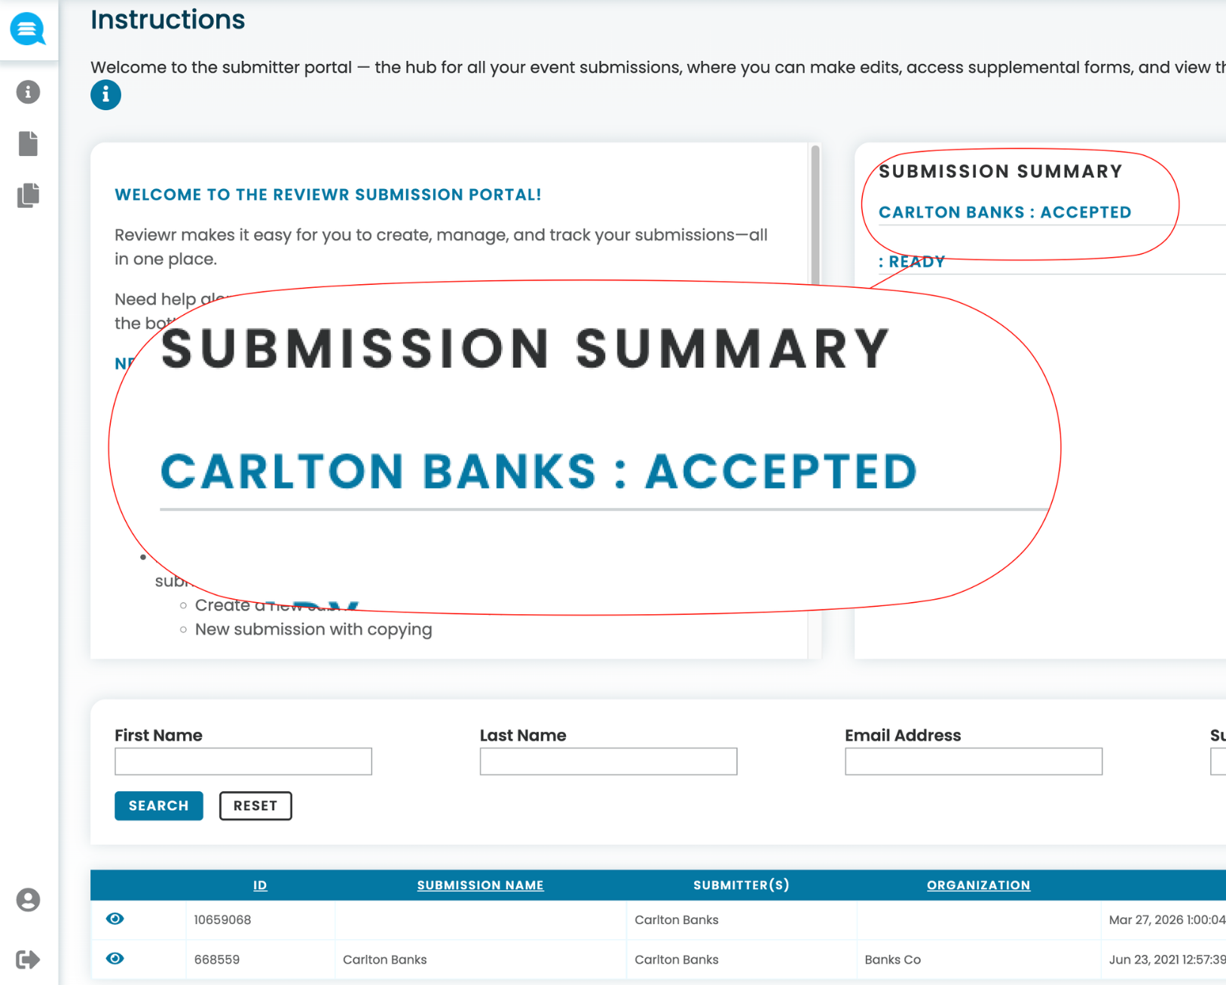The height and width of the screenshot is (985, 1226).
Task: Open the user profile icon near the sidebar bottom
Action: (28, 900)
